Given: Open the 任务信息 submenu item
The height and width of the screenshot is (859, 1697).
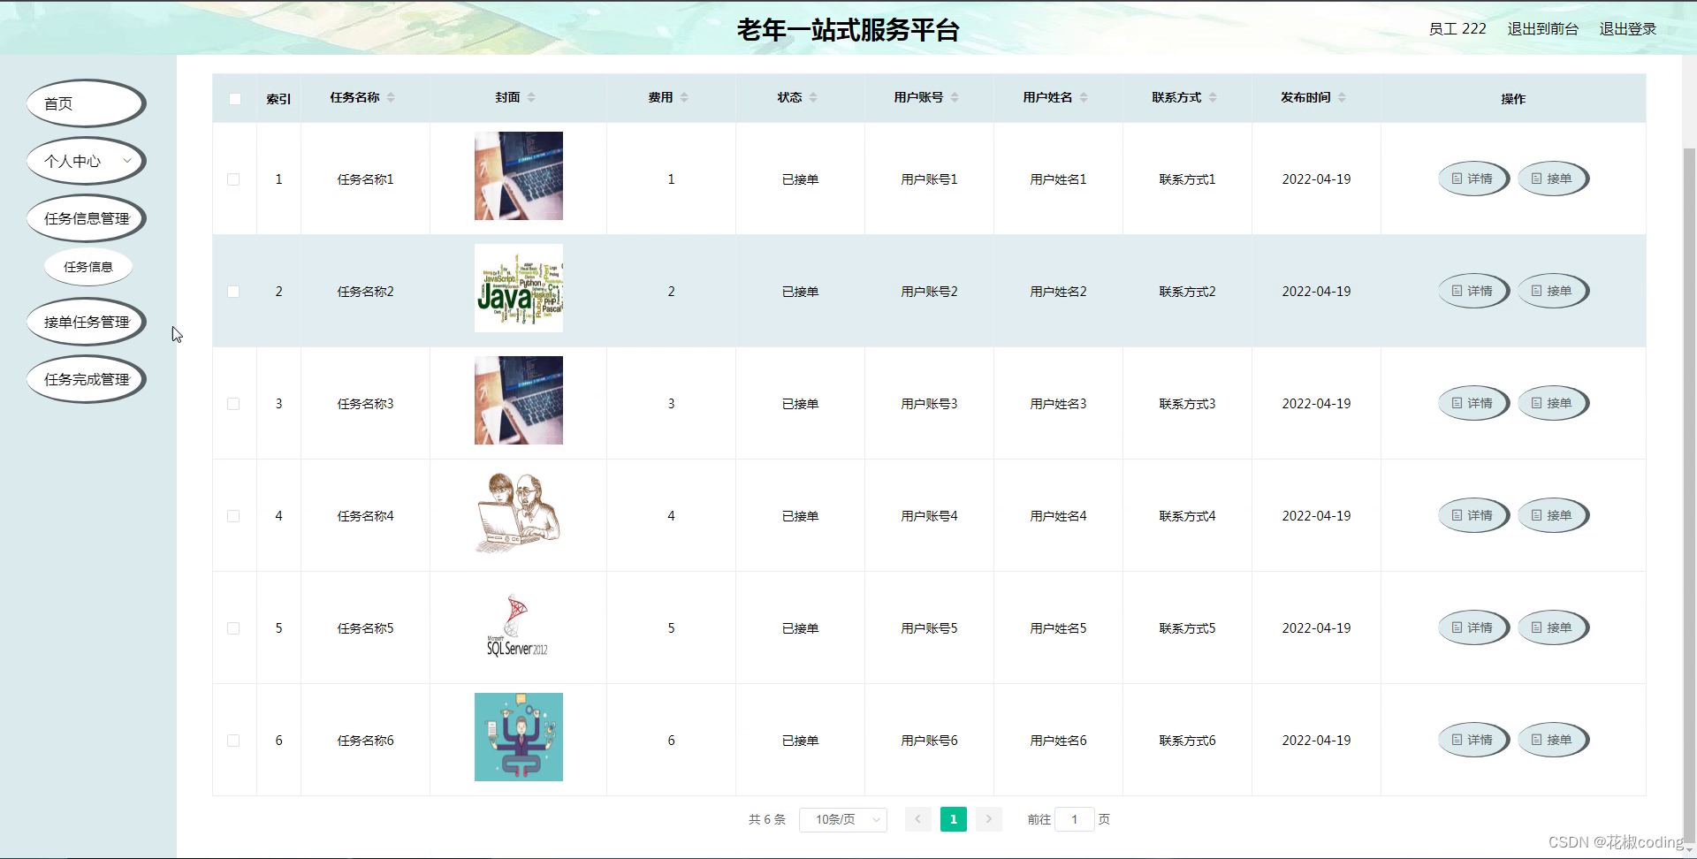Looking at the screenshot, I should [88, 266].
